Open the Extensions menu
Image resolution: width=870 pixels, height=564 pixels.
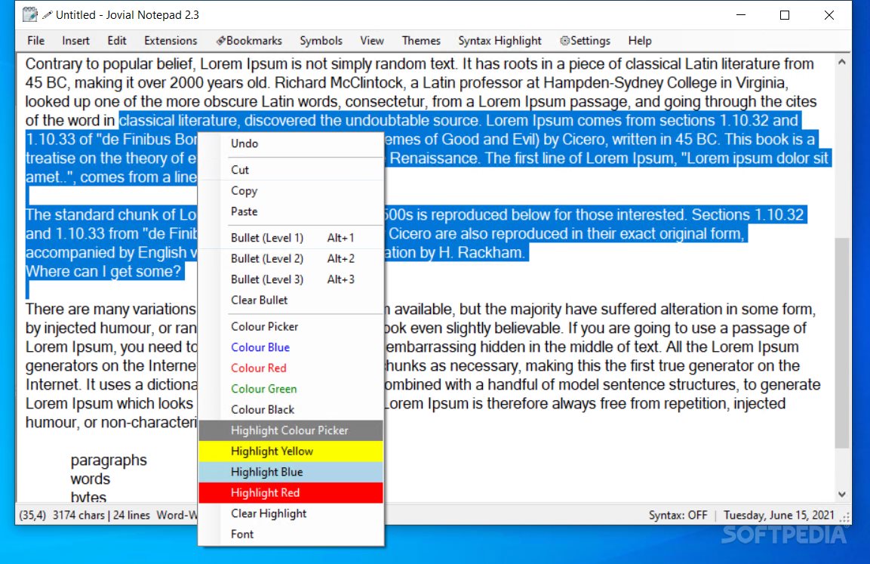click(171, 41)
